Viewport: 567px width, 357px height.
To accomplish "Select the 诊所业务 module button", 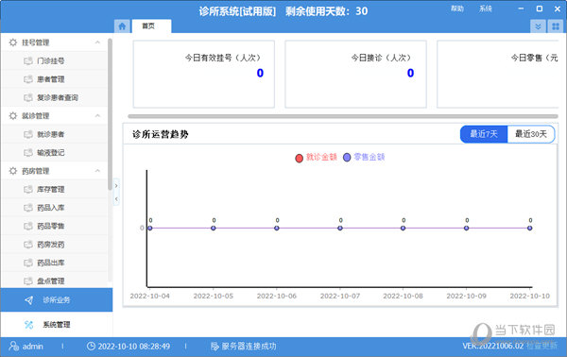I will [57, 300].
